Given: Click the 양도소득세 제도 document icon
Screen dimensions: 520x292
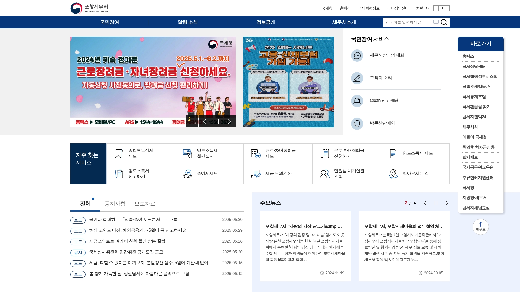Looking at the screenshot, I should pyautogui.click(x=393, y=154).
